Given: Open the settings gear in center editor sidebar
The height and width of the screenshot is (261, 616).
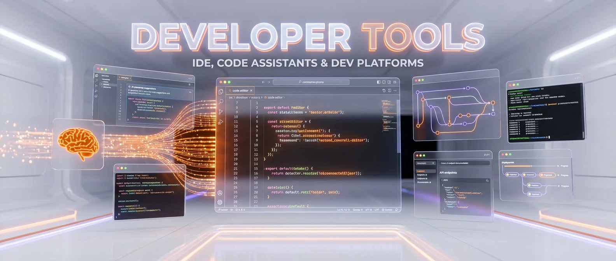Looking at the screenshot, I should (x=220, y=202).
